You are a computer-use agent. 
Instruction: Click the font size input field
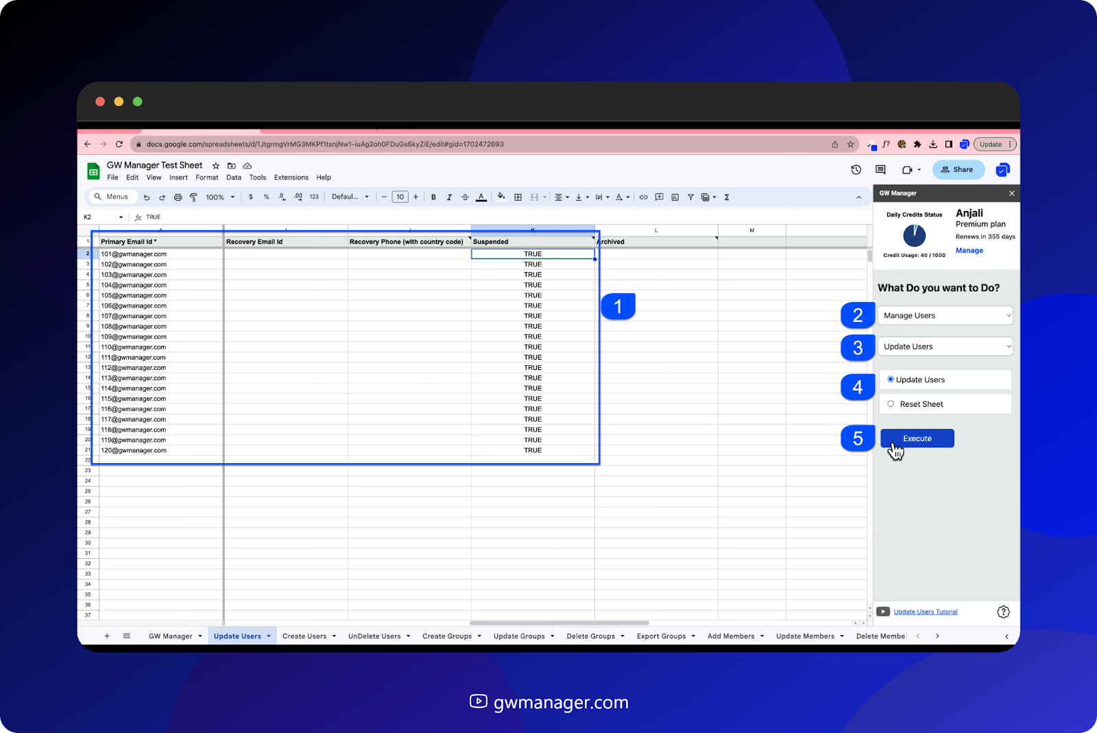click(400, 197)
